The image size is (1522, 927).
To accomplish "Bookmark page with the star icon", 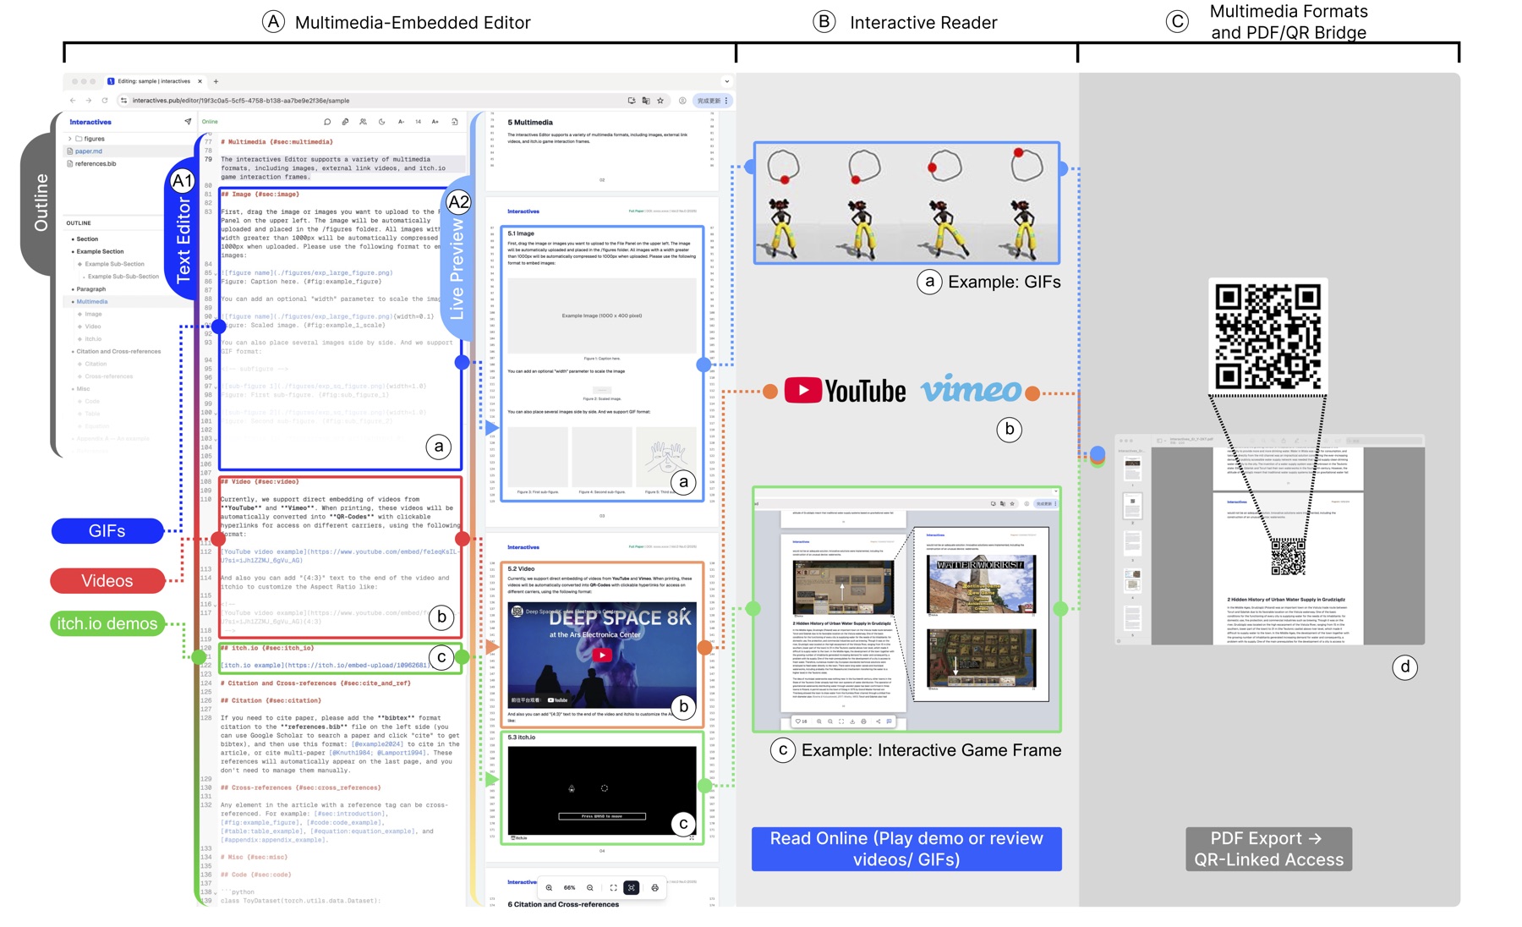I will pos(660,101).
